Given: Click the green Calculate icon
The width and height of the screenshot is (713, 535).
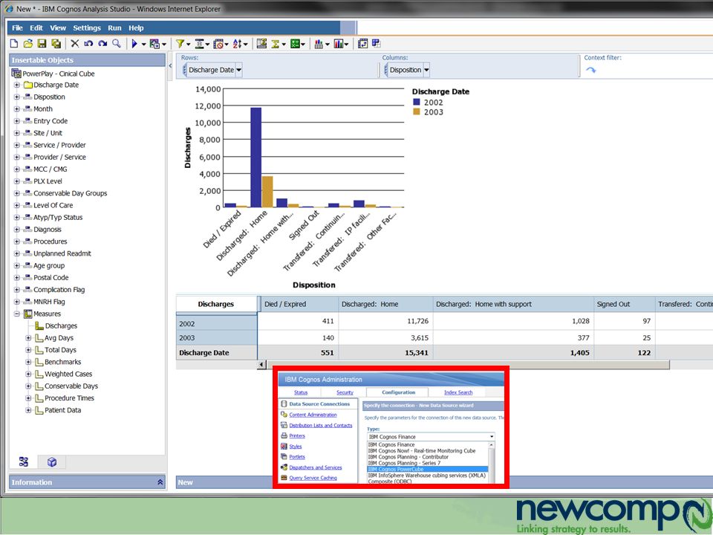Looking at the screenshot, I should [x=295, y=44].
